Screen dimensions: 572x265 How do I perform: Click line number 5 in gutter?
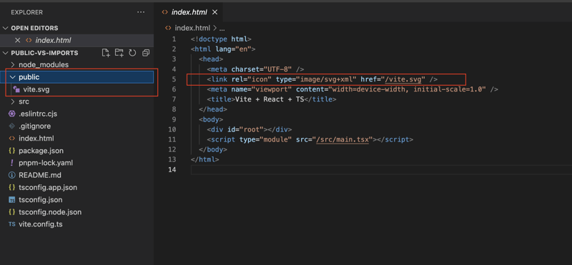pos(174,79)
